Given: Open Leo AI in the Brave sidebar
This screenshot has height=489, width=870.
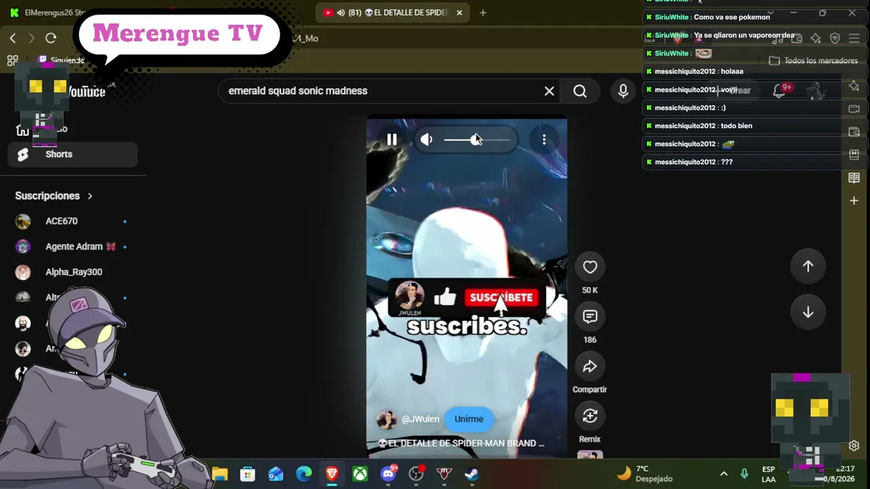Looking at the screenshot, I should pyautogui.click(x=854, y=86).
